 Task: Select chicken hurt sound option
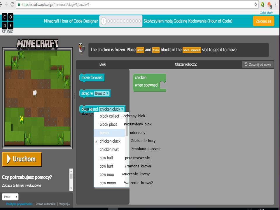pyautogui.click(x=109, y=149)
